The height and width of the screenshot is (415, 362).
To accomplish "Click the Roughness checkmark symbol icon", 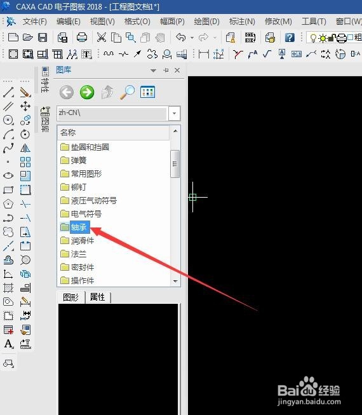I will pos(267,54).
